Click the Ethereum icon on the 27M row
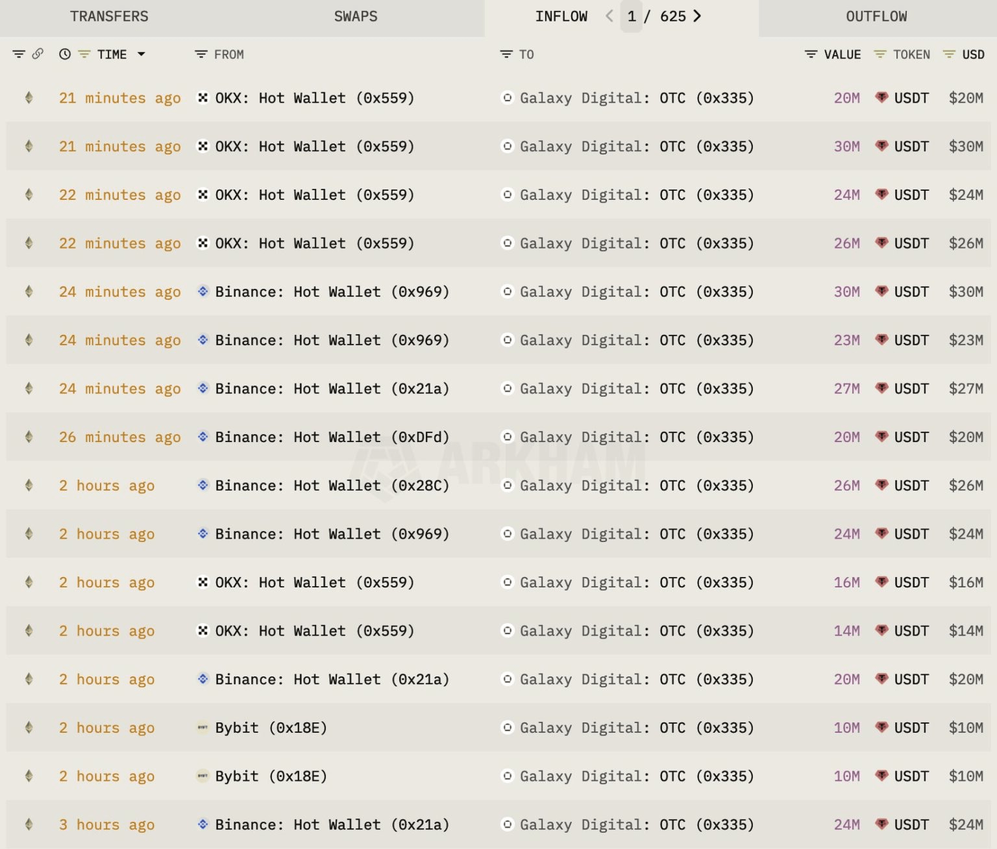The height and width of the screenshot is (849, 997). pos(29,388)
